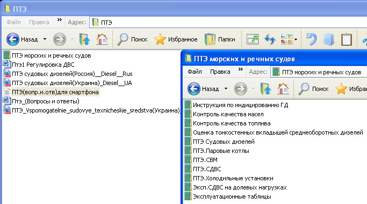Open Назад dropdown arrow in front window
Image resolution: width=367 pixels, height=204 pixels.
(x=226, y=89)
